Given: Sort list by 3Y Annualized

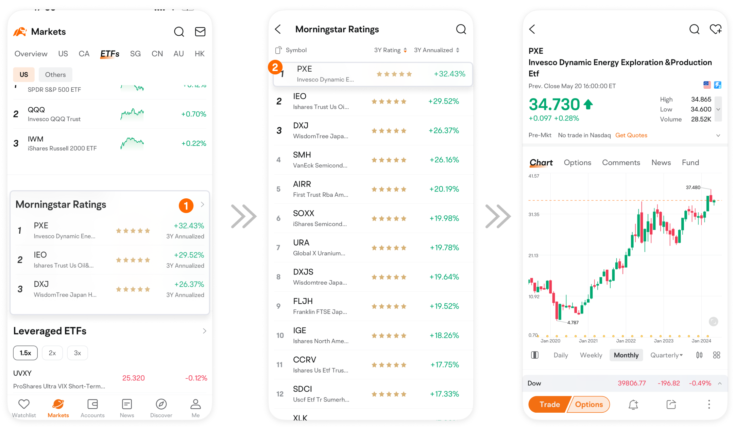Looking at the screenshot, I should [437, 50].
